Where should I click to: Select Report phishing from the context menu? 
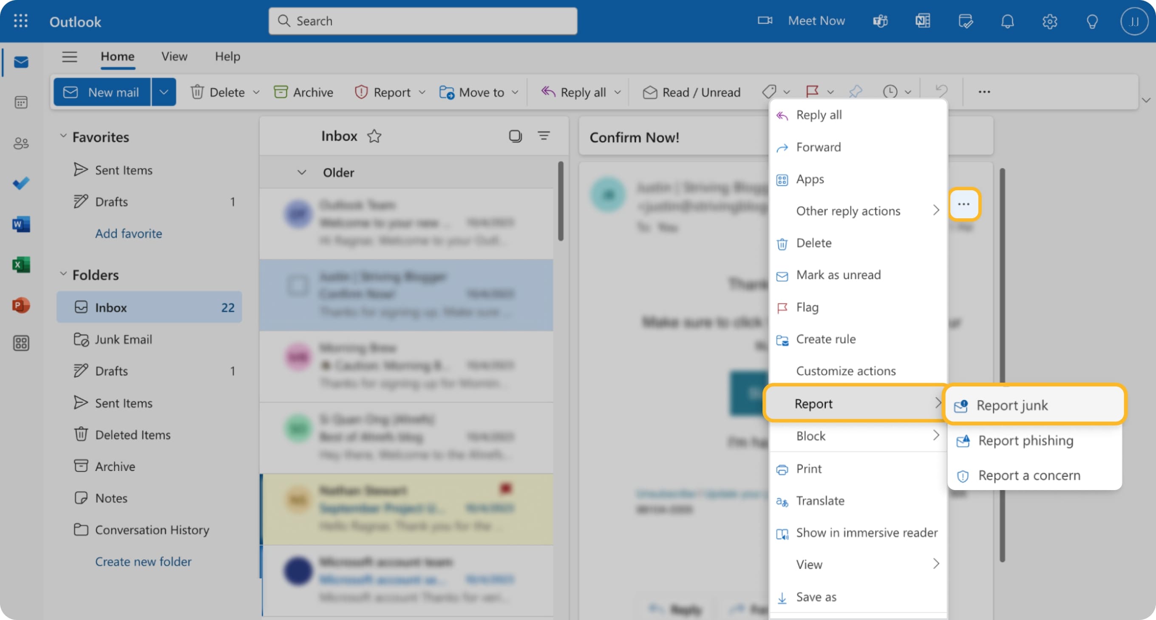(1025, 440)
